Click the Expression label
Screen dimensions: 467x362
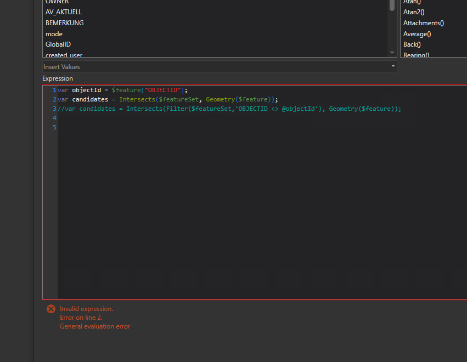(58, 78)
